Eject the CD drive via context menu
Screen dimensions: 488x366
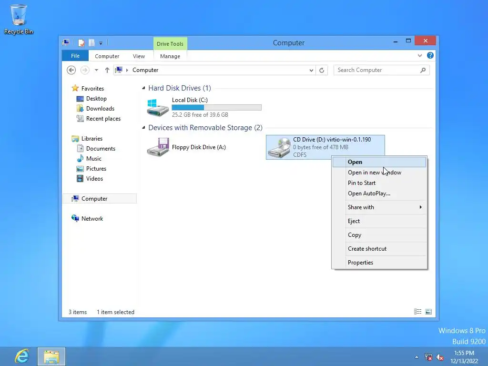(x=379, y=221)
